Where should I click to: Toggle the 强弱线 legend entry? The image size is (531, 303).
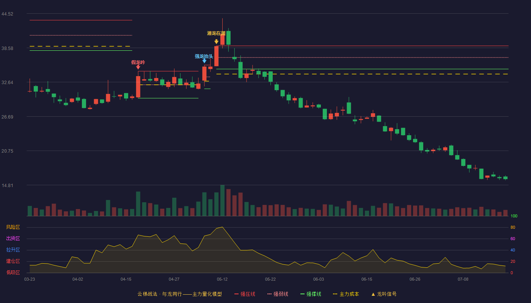278,294
